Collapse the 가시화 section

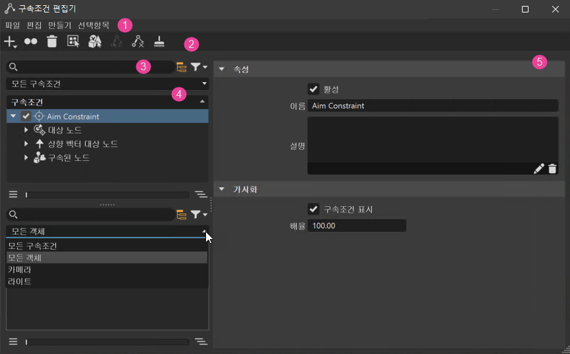point(221,189)
